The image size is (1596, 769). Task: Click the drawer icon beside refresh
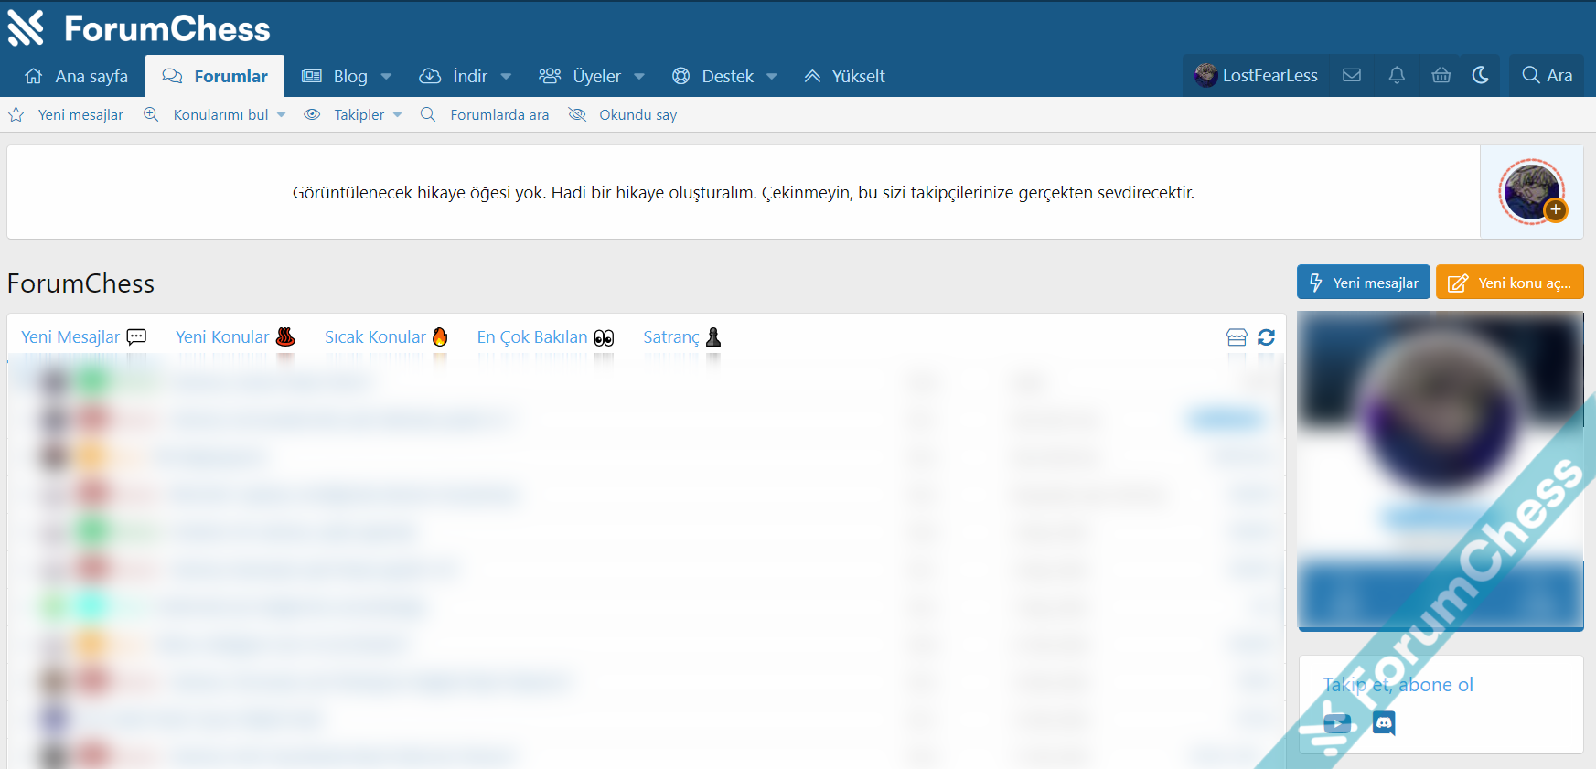coord(1237,337)
